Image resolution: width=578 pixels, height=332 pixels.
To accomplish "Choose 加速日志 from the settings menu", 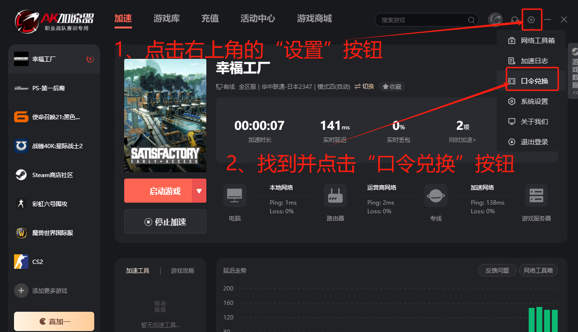I will [531, 61].
